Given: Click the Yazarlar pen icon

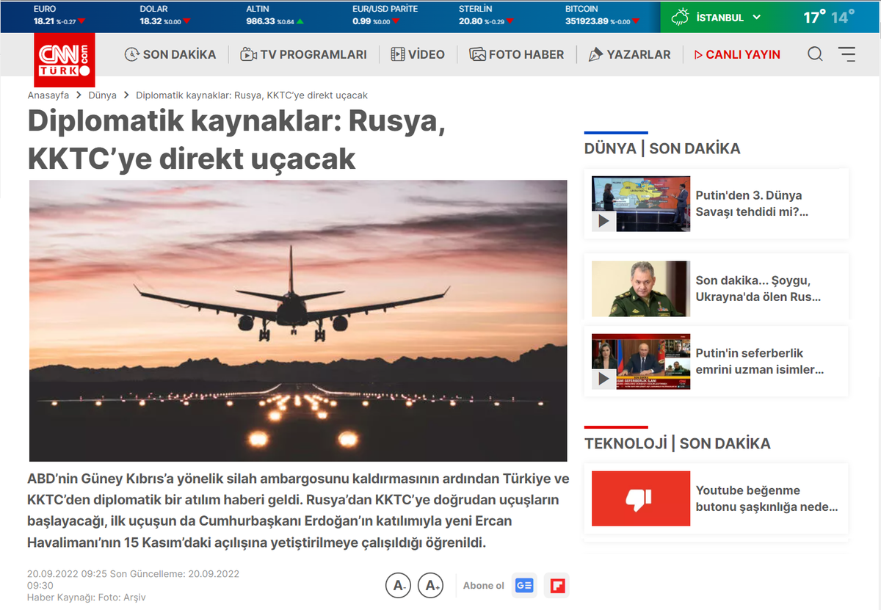Looking at the screenshot, I should (595, 54).
